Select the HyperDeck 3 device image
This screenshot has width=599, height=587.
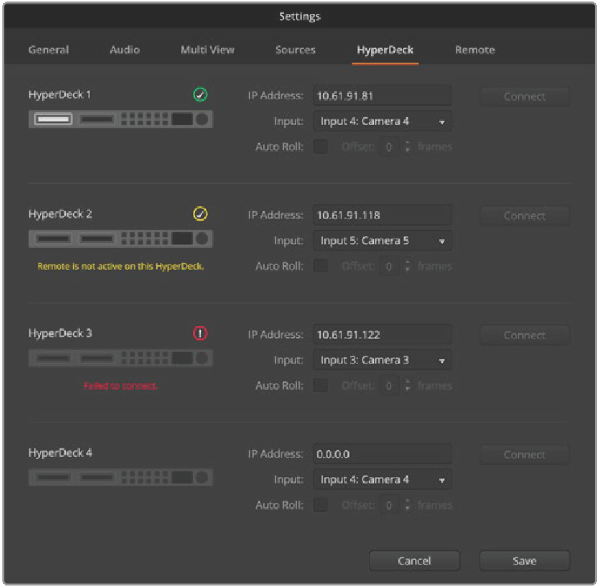[x=121, y=359]
